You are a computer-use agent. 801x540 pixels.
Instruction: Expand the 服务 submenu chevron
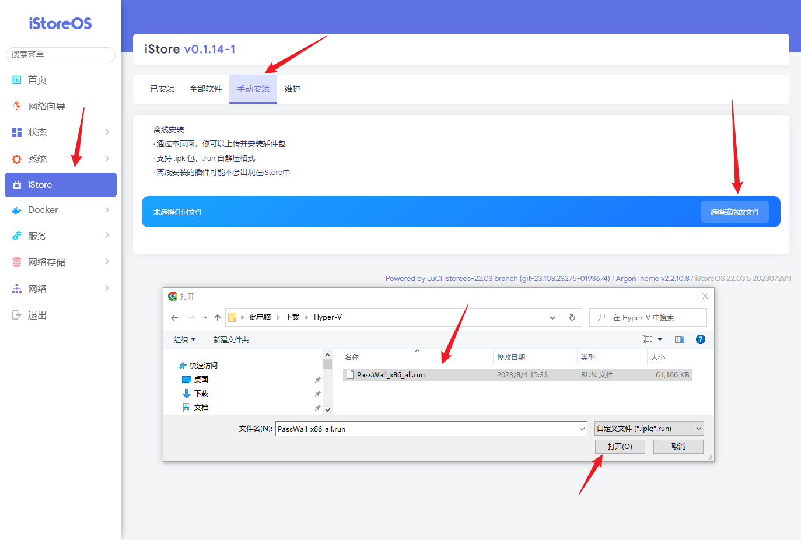[x=107, y=235]
